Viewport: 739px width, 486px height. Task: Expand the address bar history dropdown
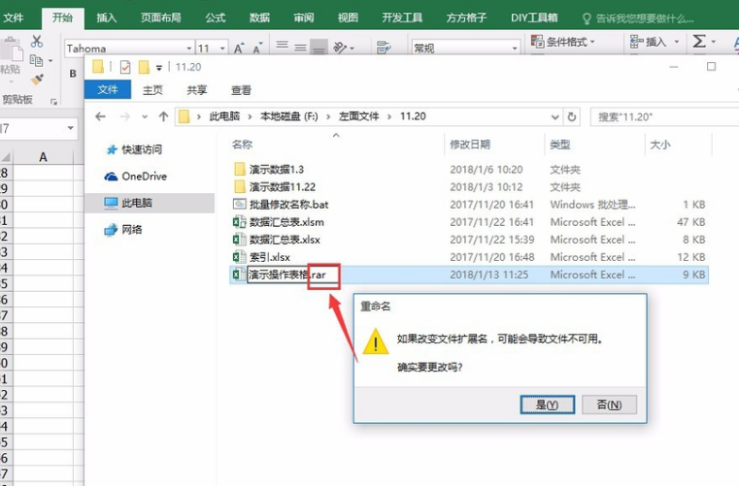[555, 116]
